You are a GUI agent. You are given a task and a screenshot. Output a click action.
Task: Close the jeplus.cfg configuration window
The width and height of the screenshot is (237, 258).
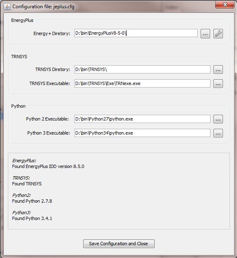(225, 5)
